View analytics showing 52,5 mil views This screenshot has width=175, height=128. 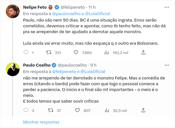pyautogui.click(x=107, y=110)
